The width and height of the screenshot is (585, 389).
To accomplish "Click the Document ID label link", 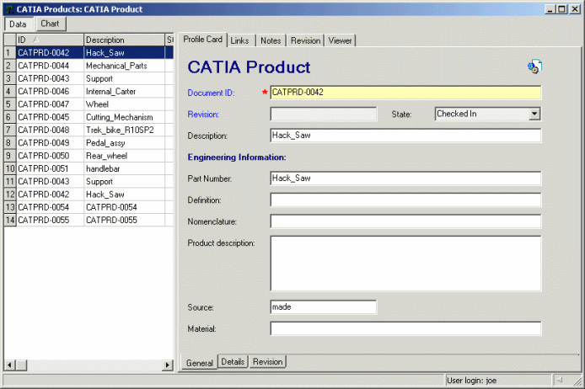I will click(x=211, y=93).
